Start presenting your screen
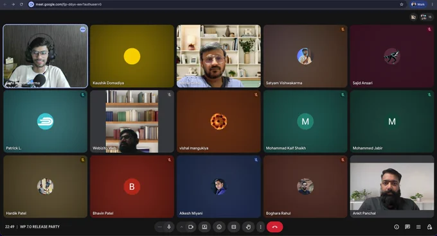 coord(204,227)
